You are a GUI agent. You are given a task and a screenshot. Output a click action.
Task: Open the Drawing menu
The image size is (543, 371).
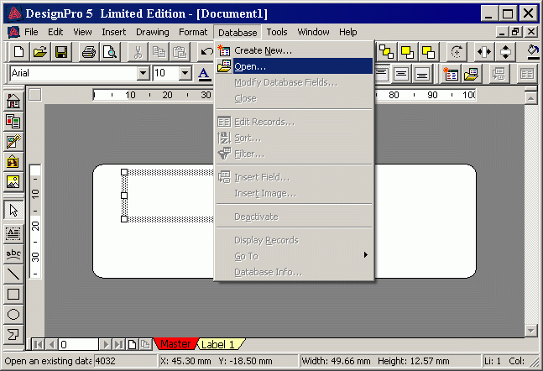pos(153,32)
